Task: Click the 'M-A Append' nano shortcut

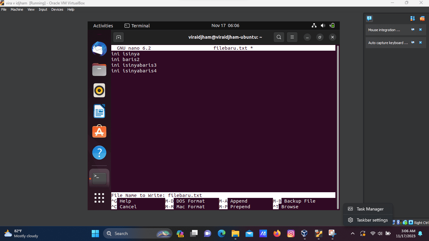Action: 233,201
